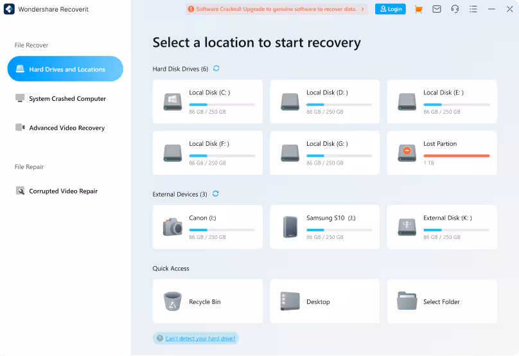Click the Hard Disk Drives (6) heading

click(180, 69)
